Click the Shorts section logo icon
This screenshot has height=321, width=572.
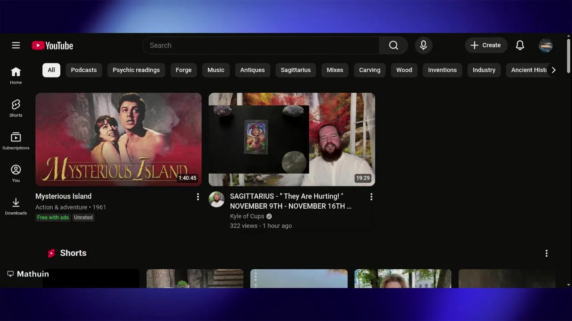click(x=51, y=253)
